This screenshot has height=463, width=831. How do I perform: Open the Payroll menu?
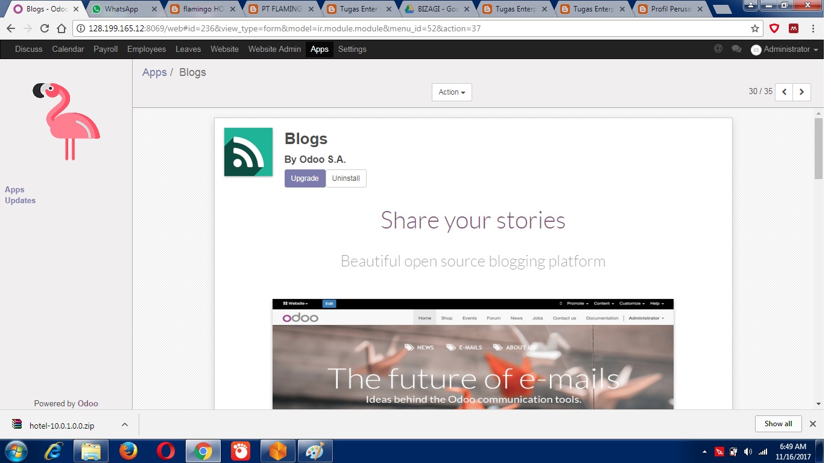[106, 49]
